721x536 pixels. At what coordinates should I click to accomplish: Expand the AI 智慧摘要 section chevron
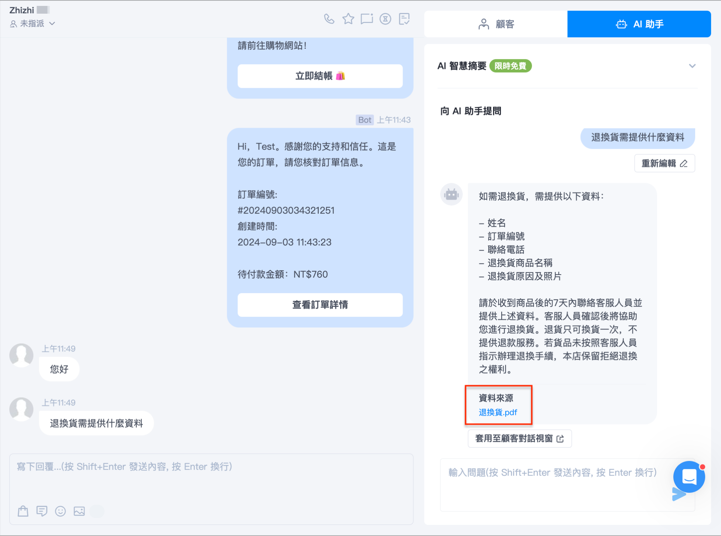click(692, 66)
